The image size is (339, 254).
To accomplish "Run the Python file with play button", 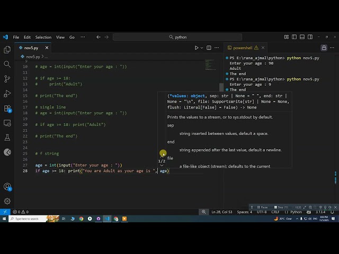I will tap(197, 48).
